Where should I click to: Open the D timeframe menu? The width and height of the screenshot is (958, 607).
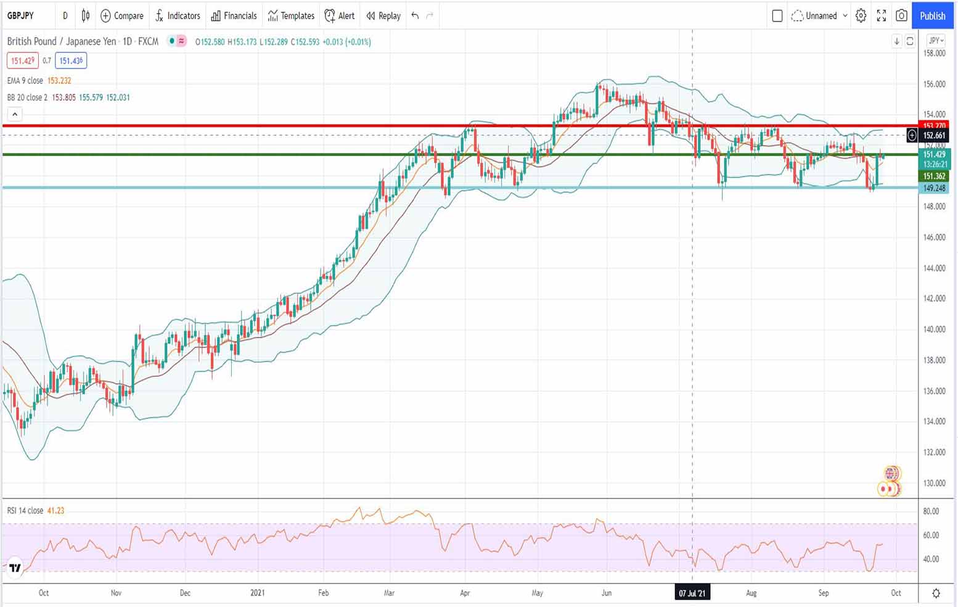[x=65, y=16]
